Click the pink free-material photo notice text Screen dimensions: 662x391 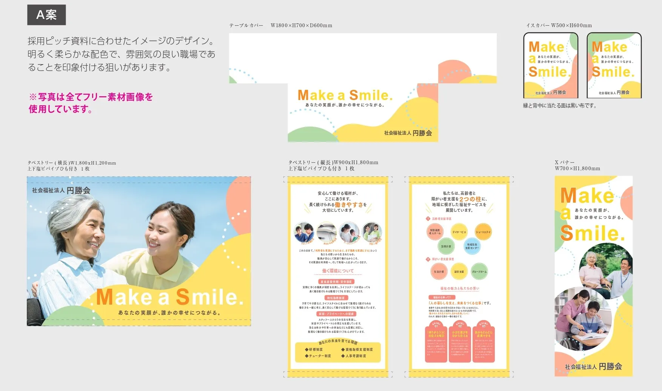(91, 103)
